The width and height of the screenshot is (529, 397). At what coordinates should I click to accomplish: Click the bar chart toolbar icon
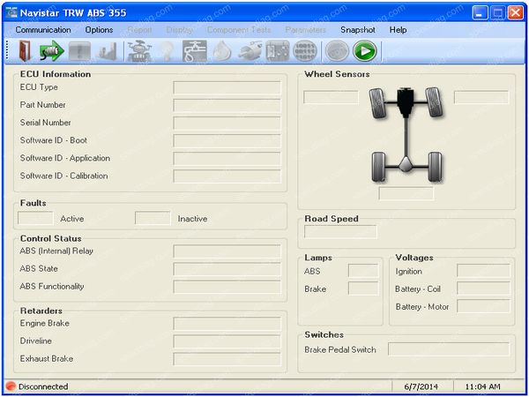(108, 51)
